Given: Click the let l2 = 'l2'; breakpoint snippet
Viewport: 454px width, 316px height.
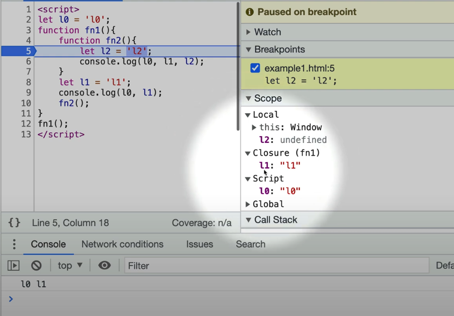Looking at the screenshot, I should (x=301, y=81).
